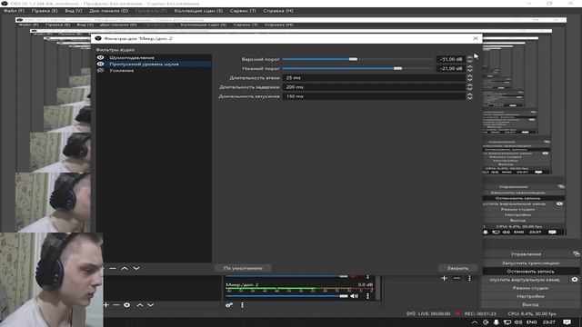
Task: Click Запустить виртуальную камеру in outermost dock
Action: (526, 280)
